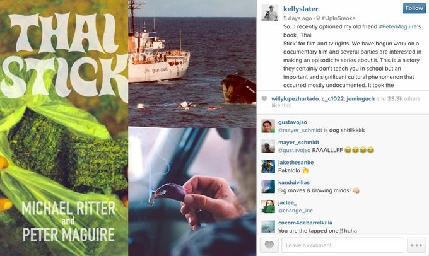Click the kellyslater username header
Image resolution: width=429 pixels, height=256 pixels.
coord(300,8)
